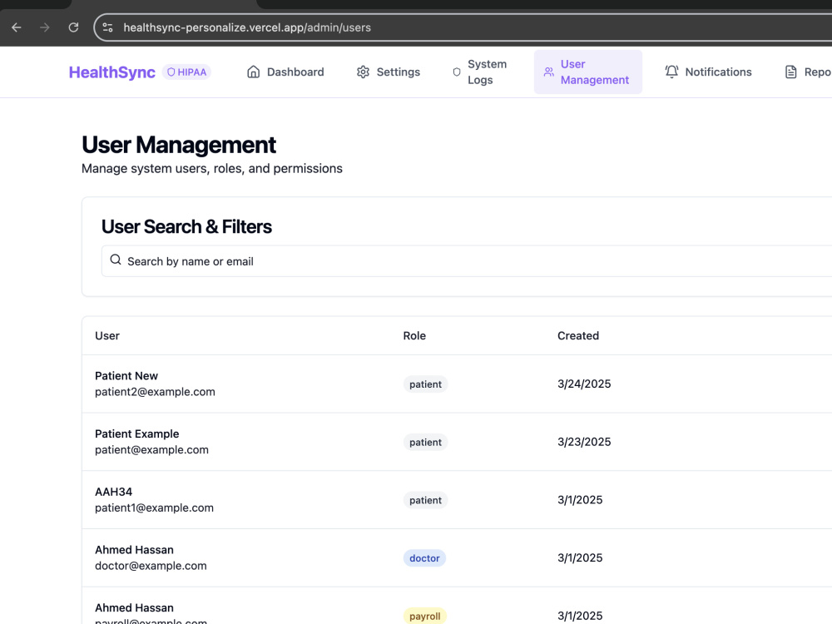
Task: Select the AAH34 user name
Action: click(x=113, y=492)
